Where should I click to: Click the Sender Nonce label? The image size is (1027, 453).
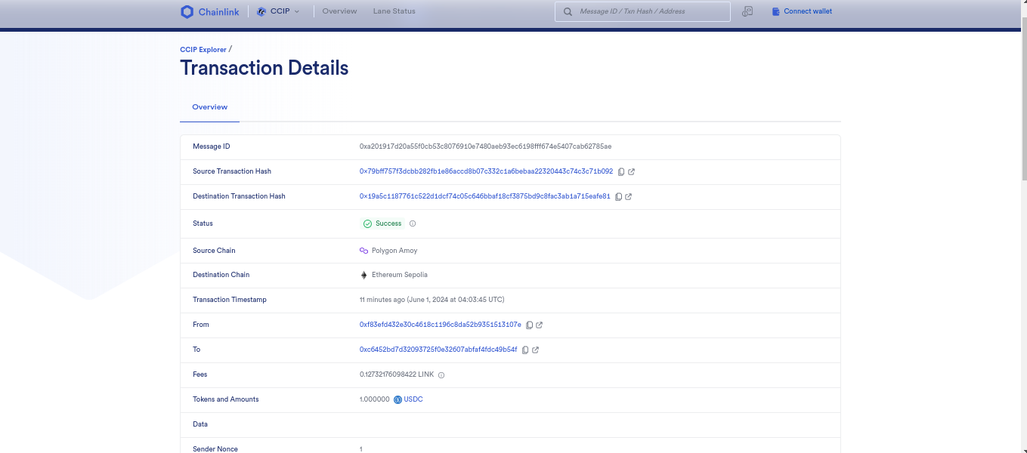coord(215,449)
